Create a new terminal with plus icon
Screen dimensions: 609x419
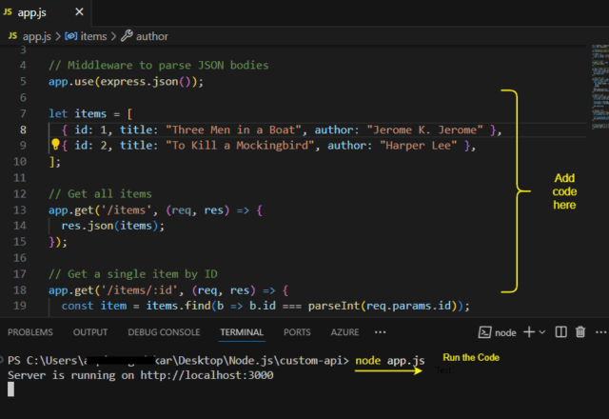pos(529,332)
